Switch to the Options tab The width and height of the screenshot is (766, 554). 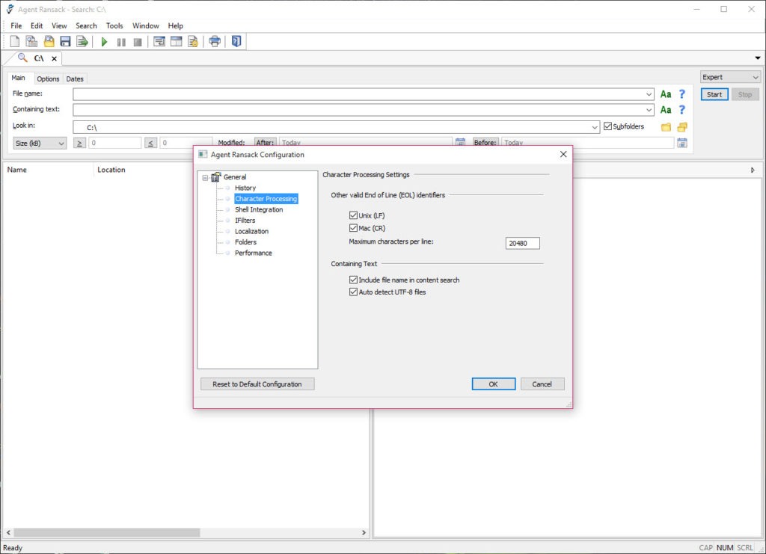[48, 79]
